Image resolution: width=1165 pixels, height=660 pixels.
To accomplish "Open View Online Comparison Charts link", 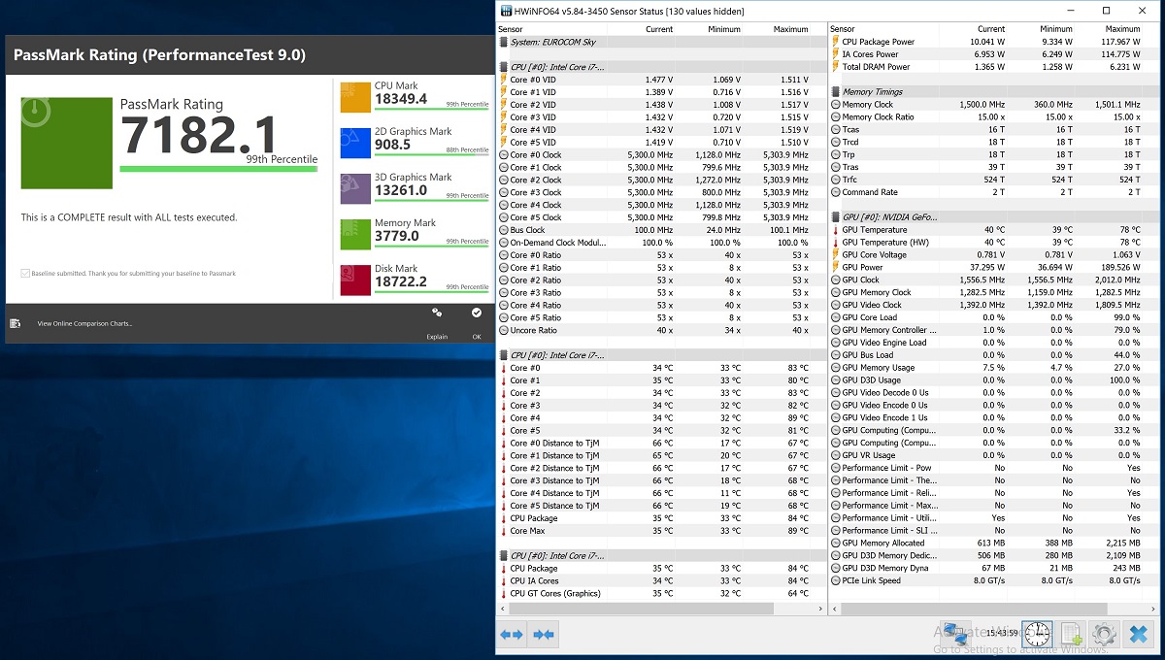I will tap(84, 323).
